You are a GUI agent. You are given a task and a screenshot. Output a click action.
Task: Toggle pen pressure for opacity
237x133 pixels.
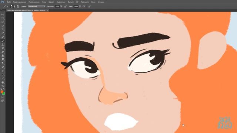coord(65,6)
